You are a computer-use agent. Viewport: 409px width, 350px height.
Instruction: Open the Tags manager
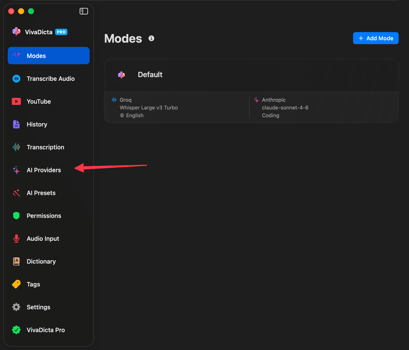click(x=33, y=284)
